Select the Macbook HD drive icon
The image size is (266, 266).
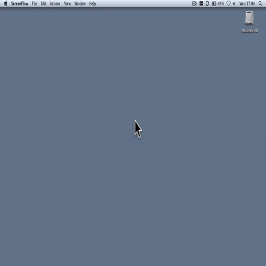coord(249,18)
